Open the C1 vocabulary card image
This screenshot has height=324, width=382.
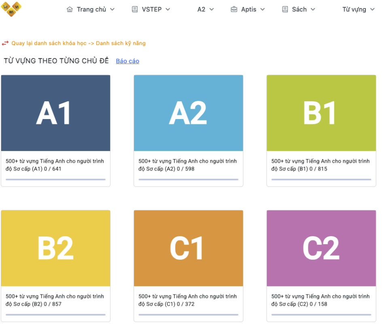[188, 248]
